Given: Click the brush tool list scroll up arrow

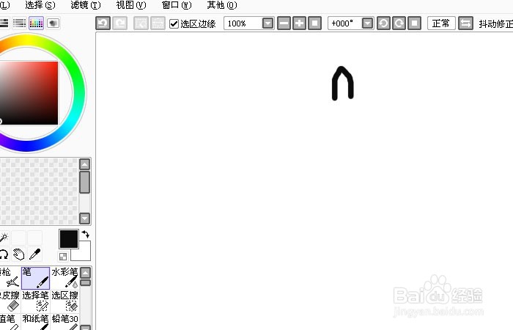Looking at the screenshot, I should 86,272.
